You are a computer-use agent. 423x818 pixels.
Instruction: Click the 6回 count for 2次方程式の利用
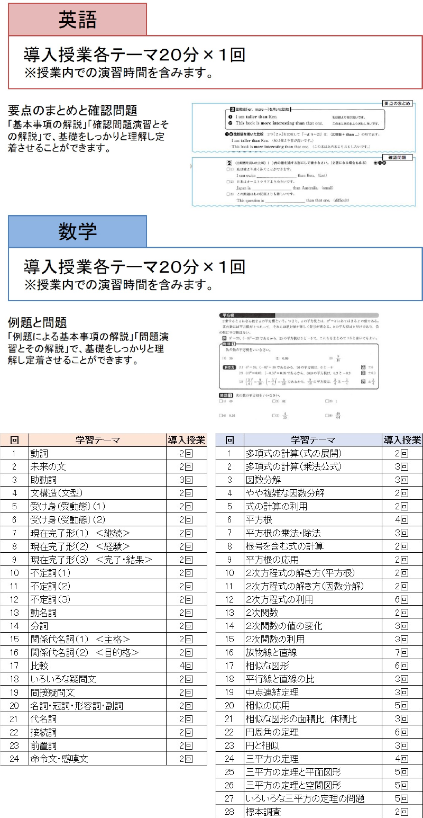pyautogui.click(x=402, y=599)
